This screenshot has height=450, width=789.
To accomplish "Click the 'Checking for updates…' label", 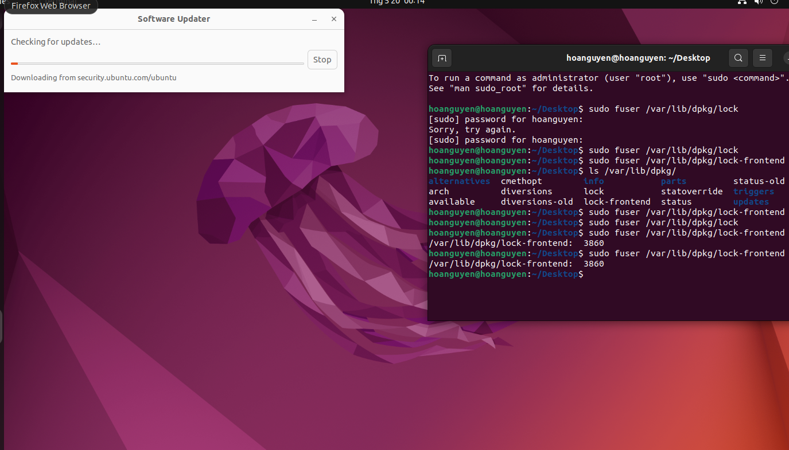I will (x=56, y=42).
